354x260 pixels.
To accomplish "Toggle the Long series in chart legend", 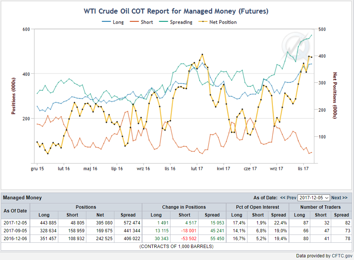I will click(x=113, y=22).
